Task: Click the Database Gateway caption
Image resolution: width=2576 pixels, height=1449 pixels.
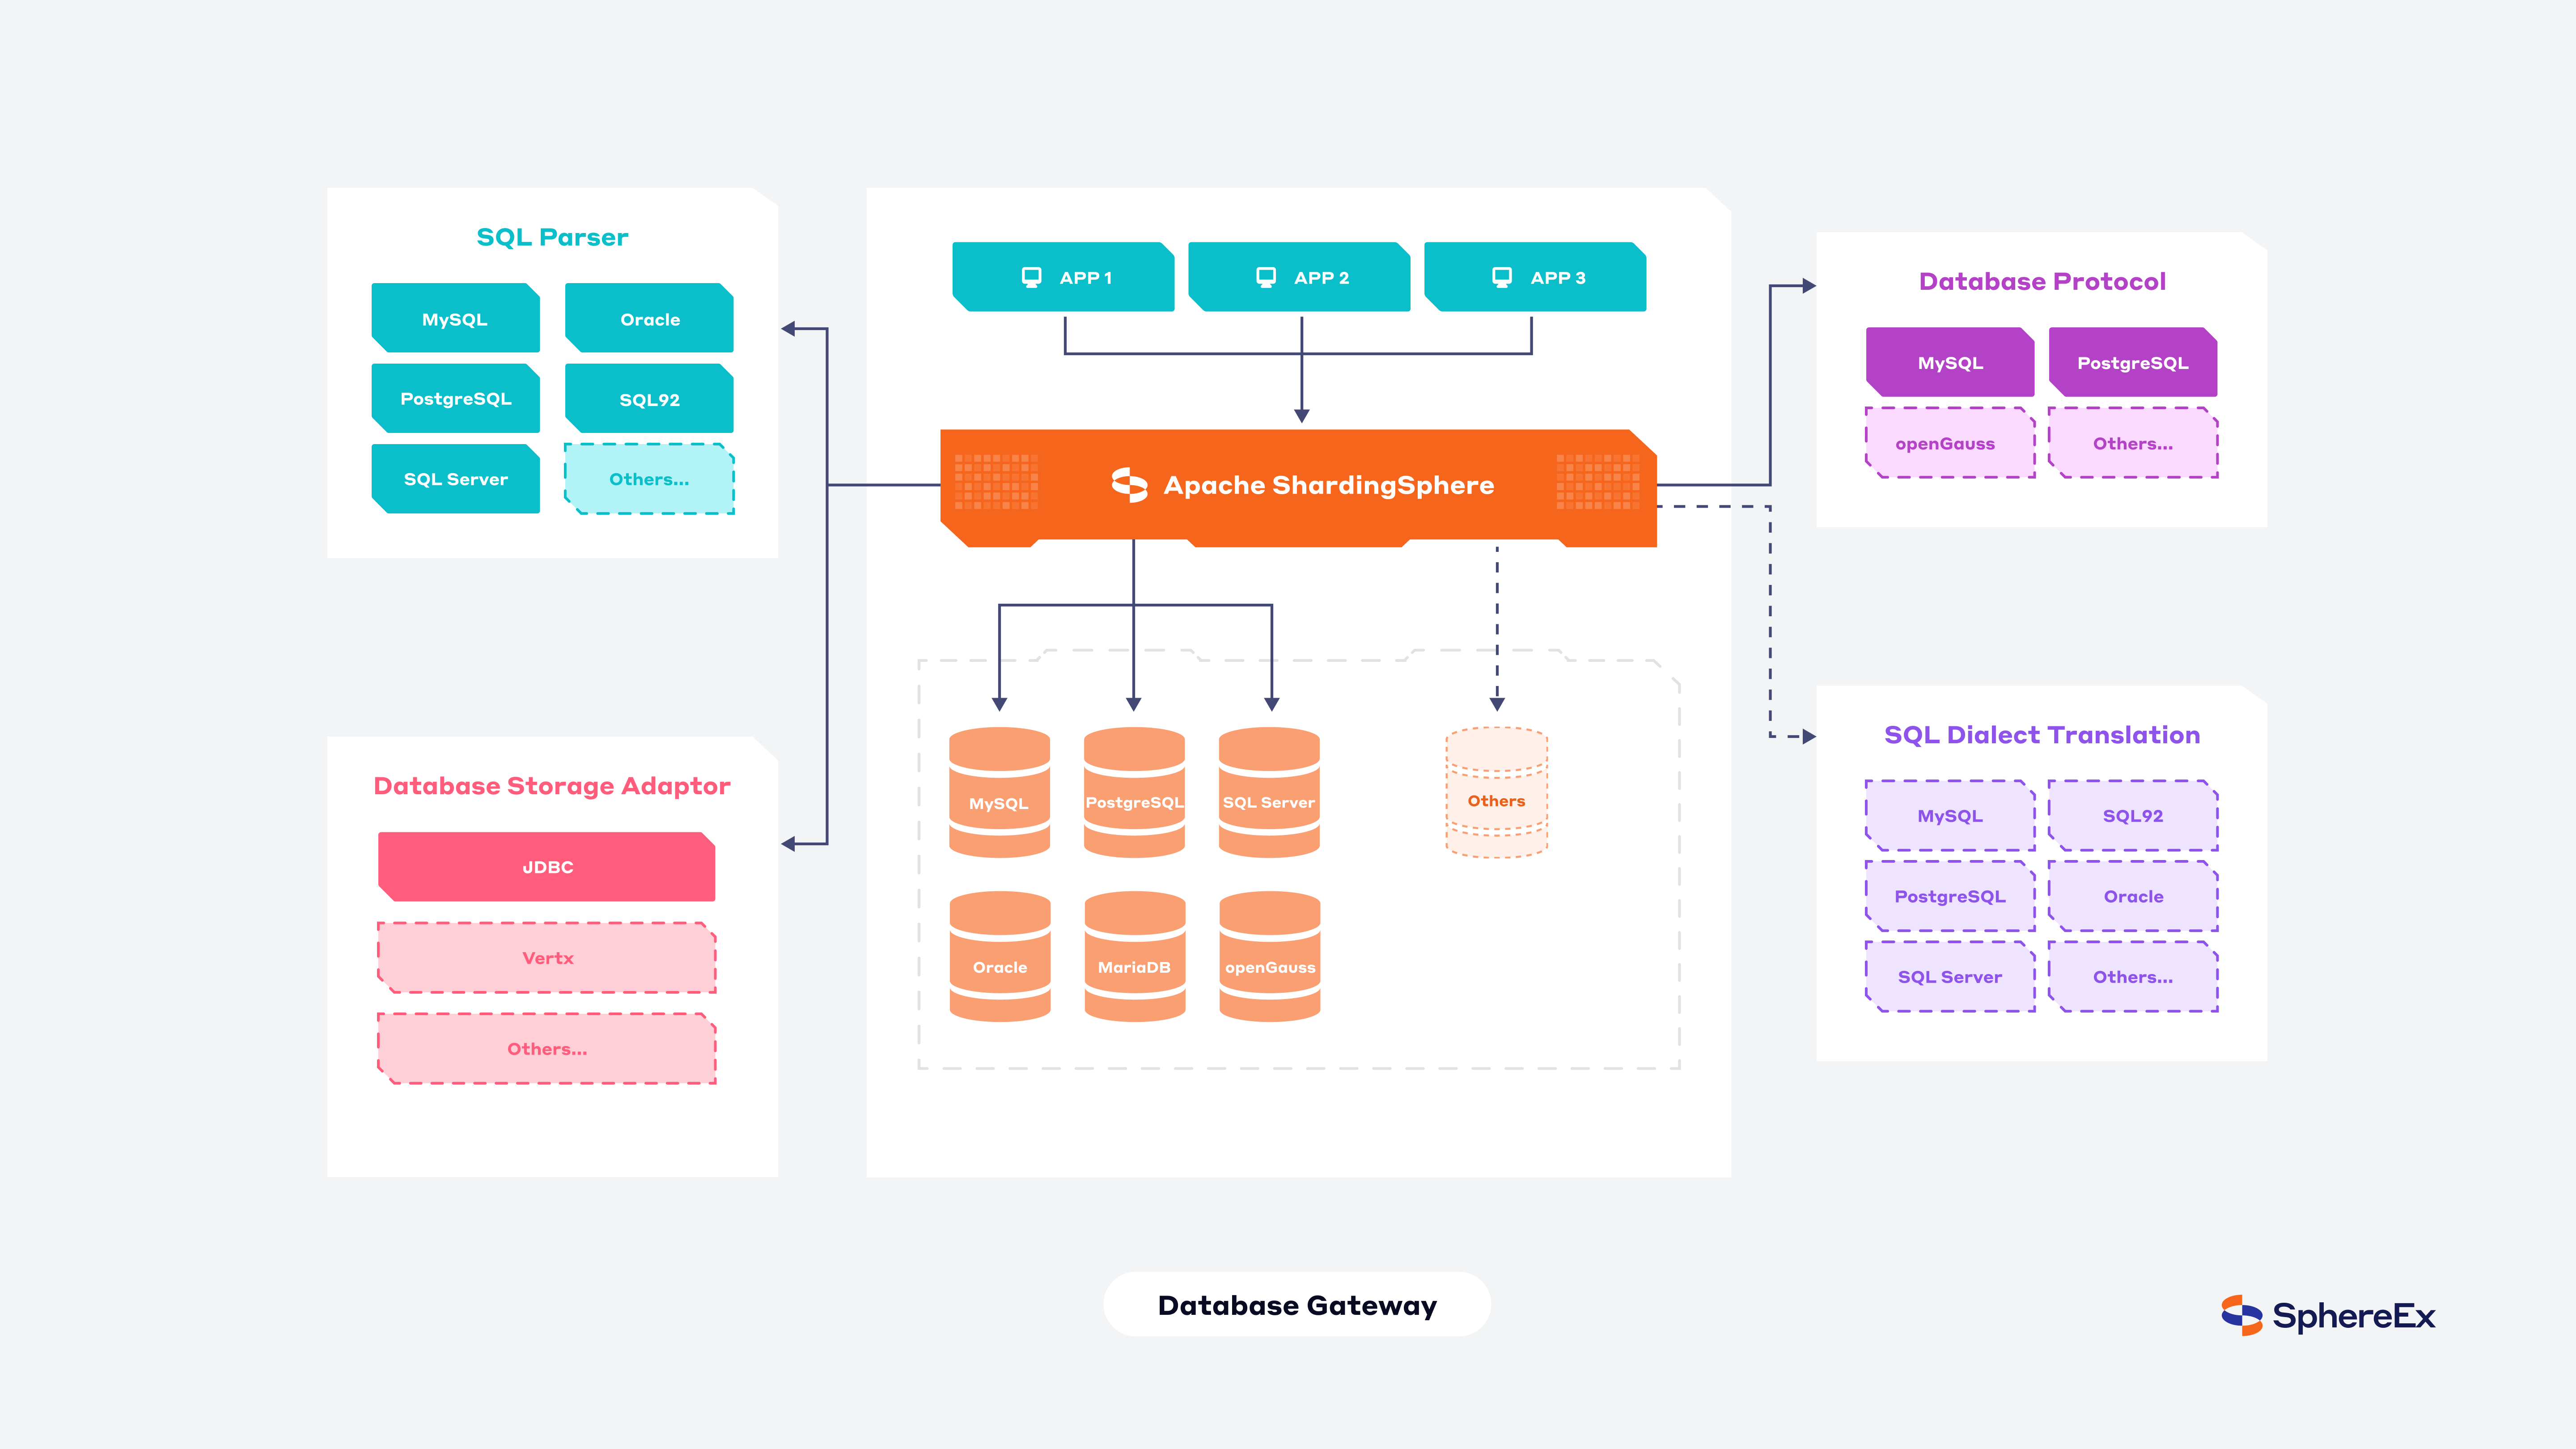Action: tap(1297, 1305)
